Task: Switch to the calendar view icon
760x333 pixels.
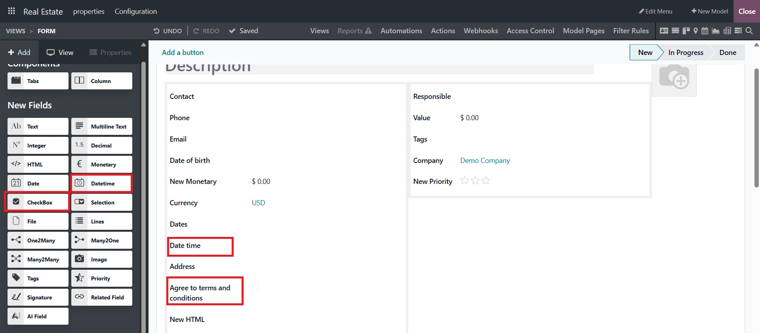Action: coord(705,31)
